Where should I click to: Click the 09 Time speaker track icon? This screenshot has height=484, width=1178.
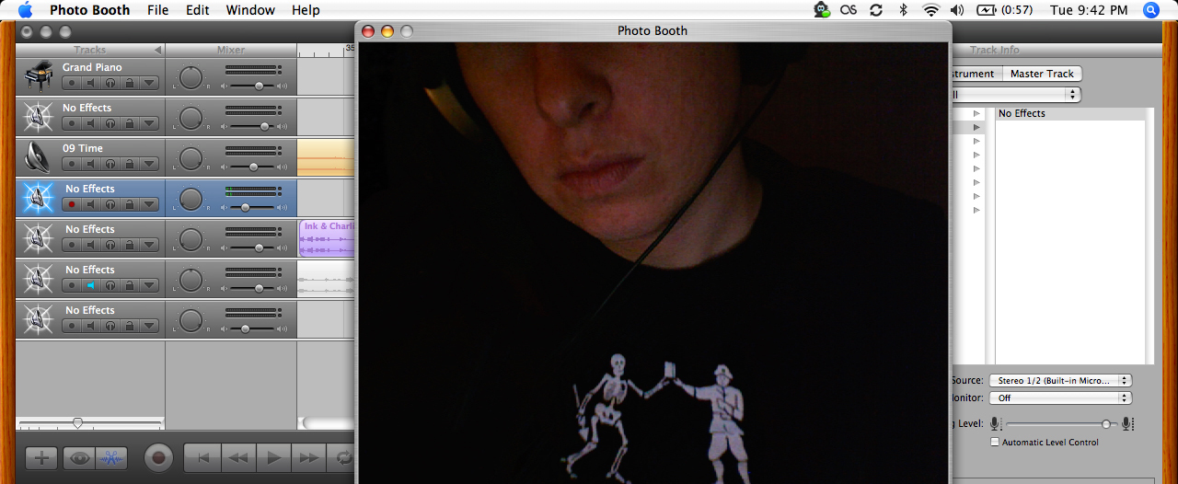(38, 156)
